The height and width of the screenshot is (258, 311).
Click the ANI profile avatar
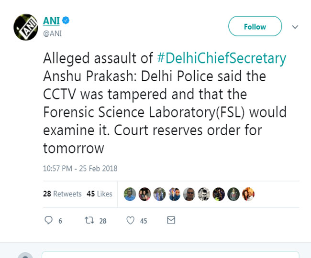(26, 27)
